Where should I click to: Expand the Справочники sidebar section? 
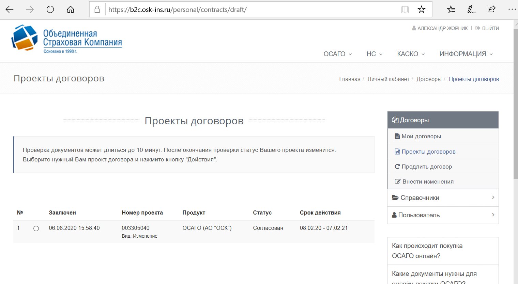click(x=443, y=198)
